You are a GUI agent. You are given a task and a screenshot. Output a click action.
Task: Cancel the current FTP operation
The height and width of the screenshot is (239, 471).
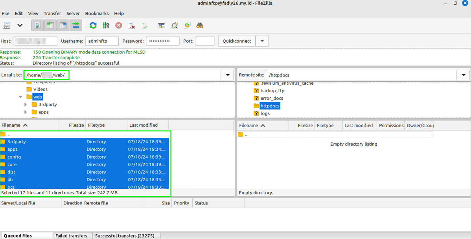(118, 25)
